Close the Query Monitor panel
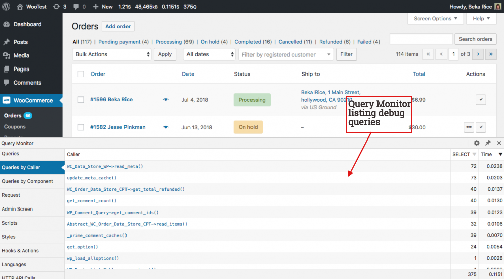Screen dimensions: 504x279 (x=499, y=143)
